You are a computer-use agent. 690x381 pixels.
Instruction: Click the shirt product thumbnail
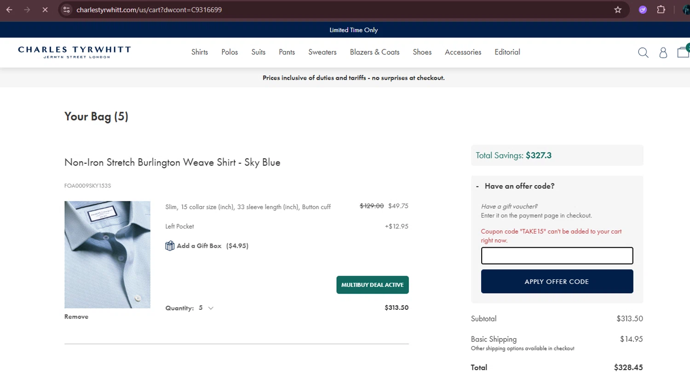click(x=107, y=255)
